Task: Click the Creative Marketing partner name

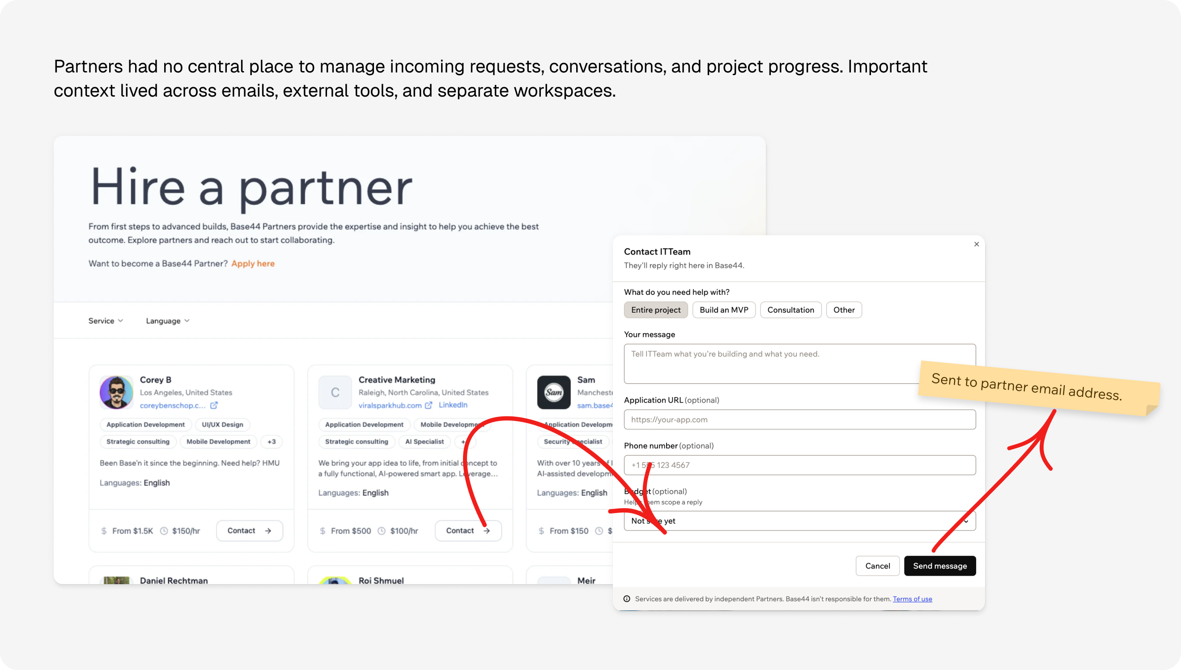Action: coord(397,380)
